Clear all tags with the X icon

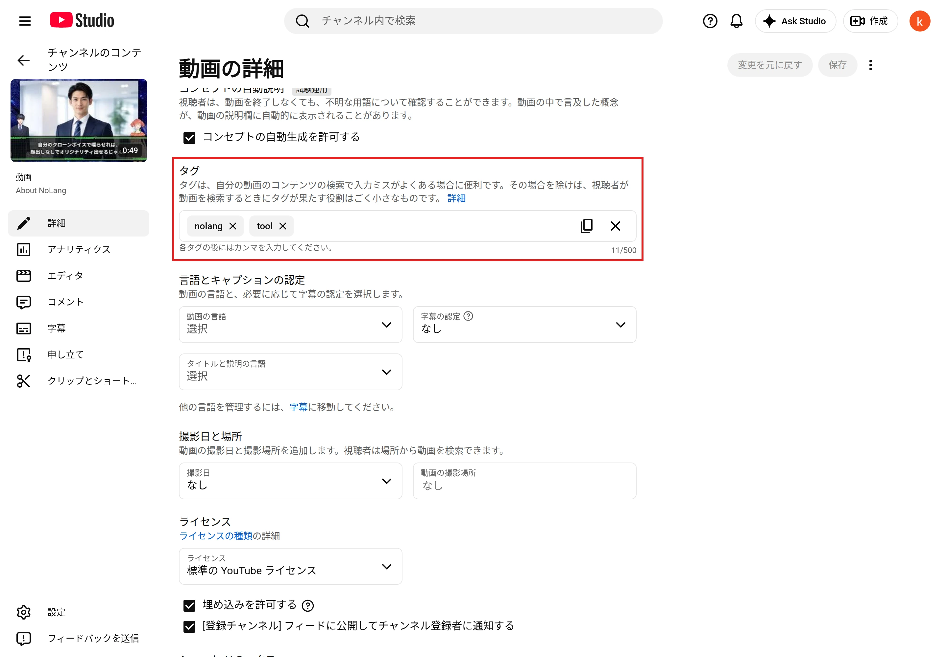coord(615,226)
